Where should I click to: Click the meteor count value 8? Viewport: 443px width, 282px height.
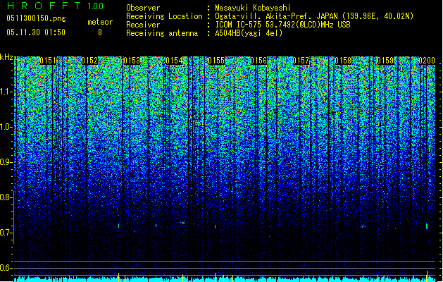100,32
